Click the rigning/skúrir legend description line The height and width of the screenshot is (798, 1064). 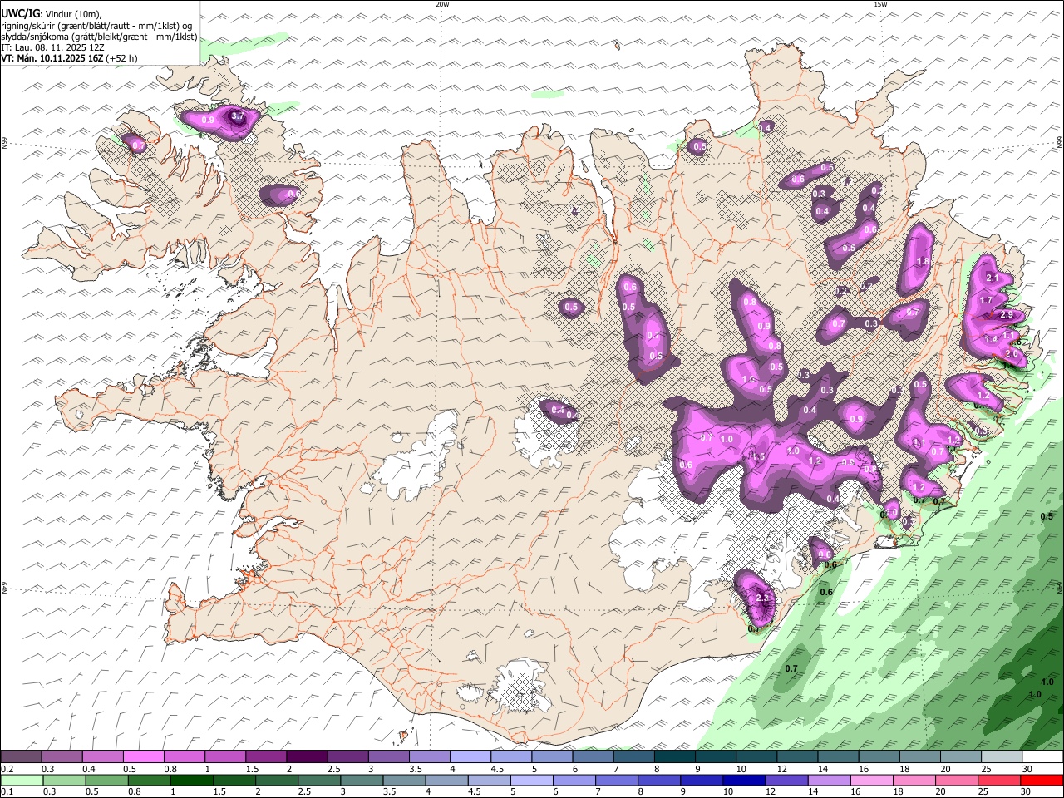96,26
